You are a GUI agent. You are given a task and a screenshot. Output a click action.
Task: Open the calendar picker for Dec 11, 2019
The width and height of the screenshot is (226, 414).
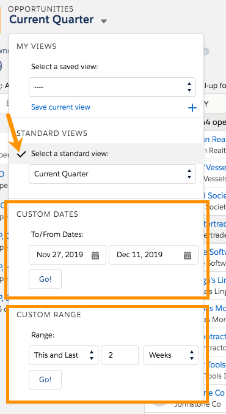188,255
